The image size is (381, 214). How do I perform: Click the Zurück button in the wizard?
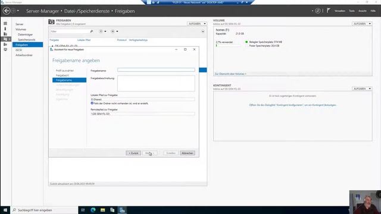(x=133, y=153)
